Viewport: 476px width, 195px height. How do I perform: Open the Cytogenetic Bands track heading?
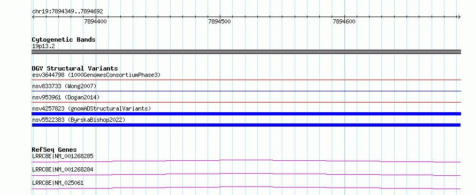(x=64, y=40)
